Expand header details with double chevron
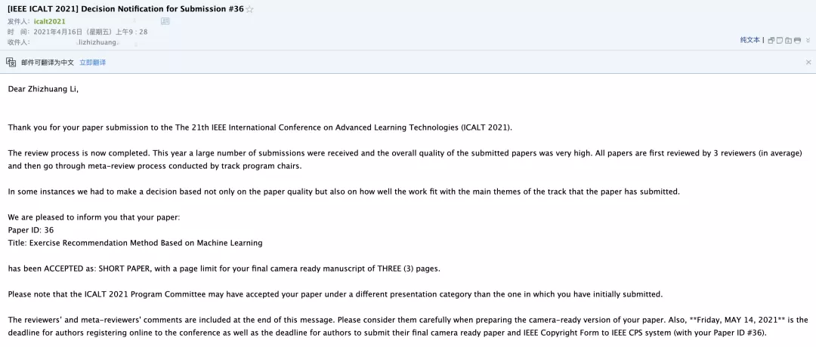This screenshot has height=347, width=816. tap(808, 40)
